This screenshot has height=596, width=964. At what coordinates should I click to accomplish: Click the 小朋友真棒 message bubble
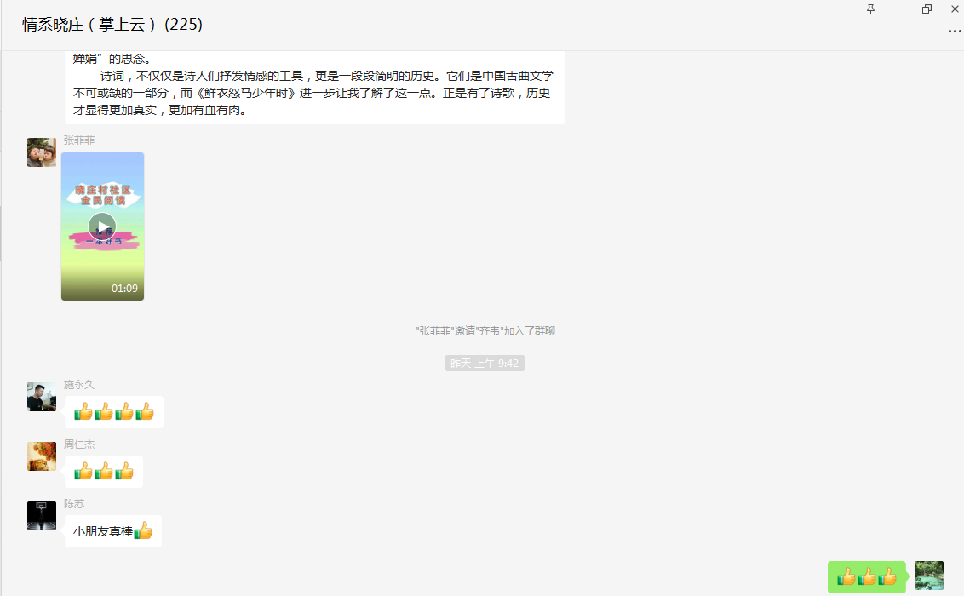point(112,531)
